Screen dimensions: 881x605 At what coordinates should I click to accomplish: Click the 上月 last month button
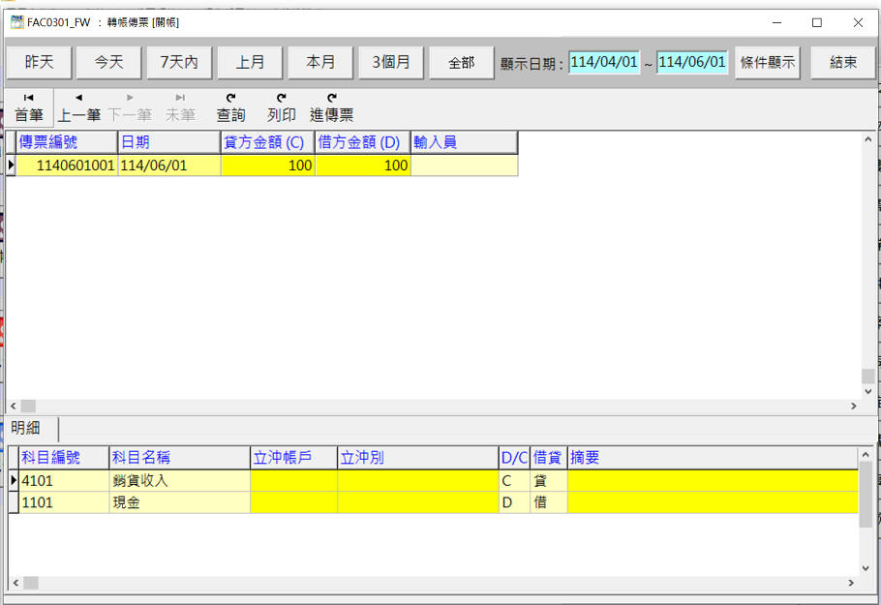[250, 62]
